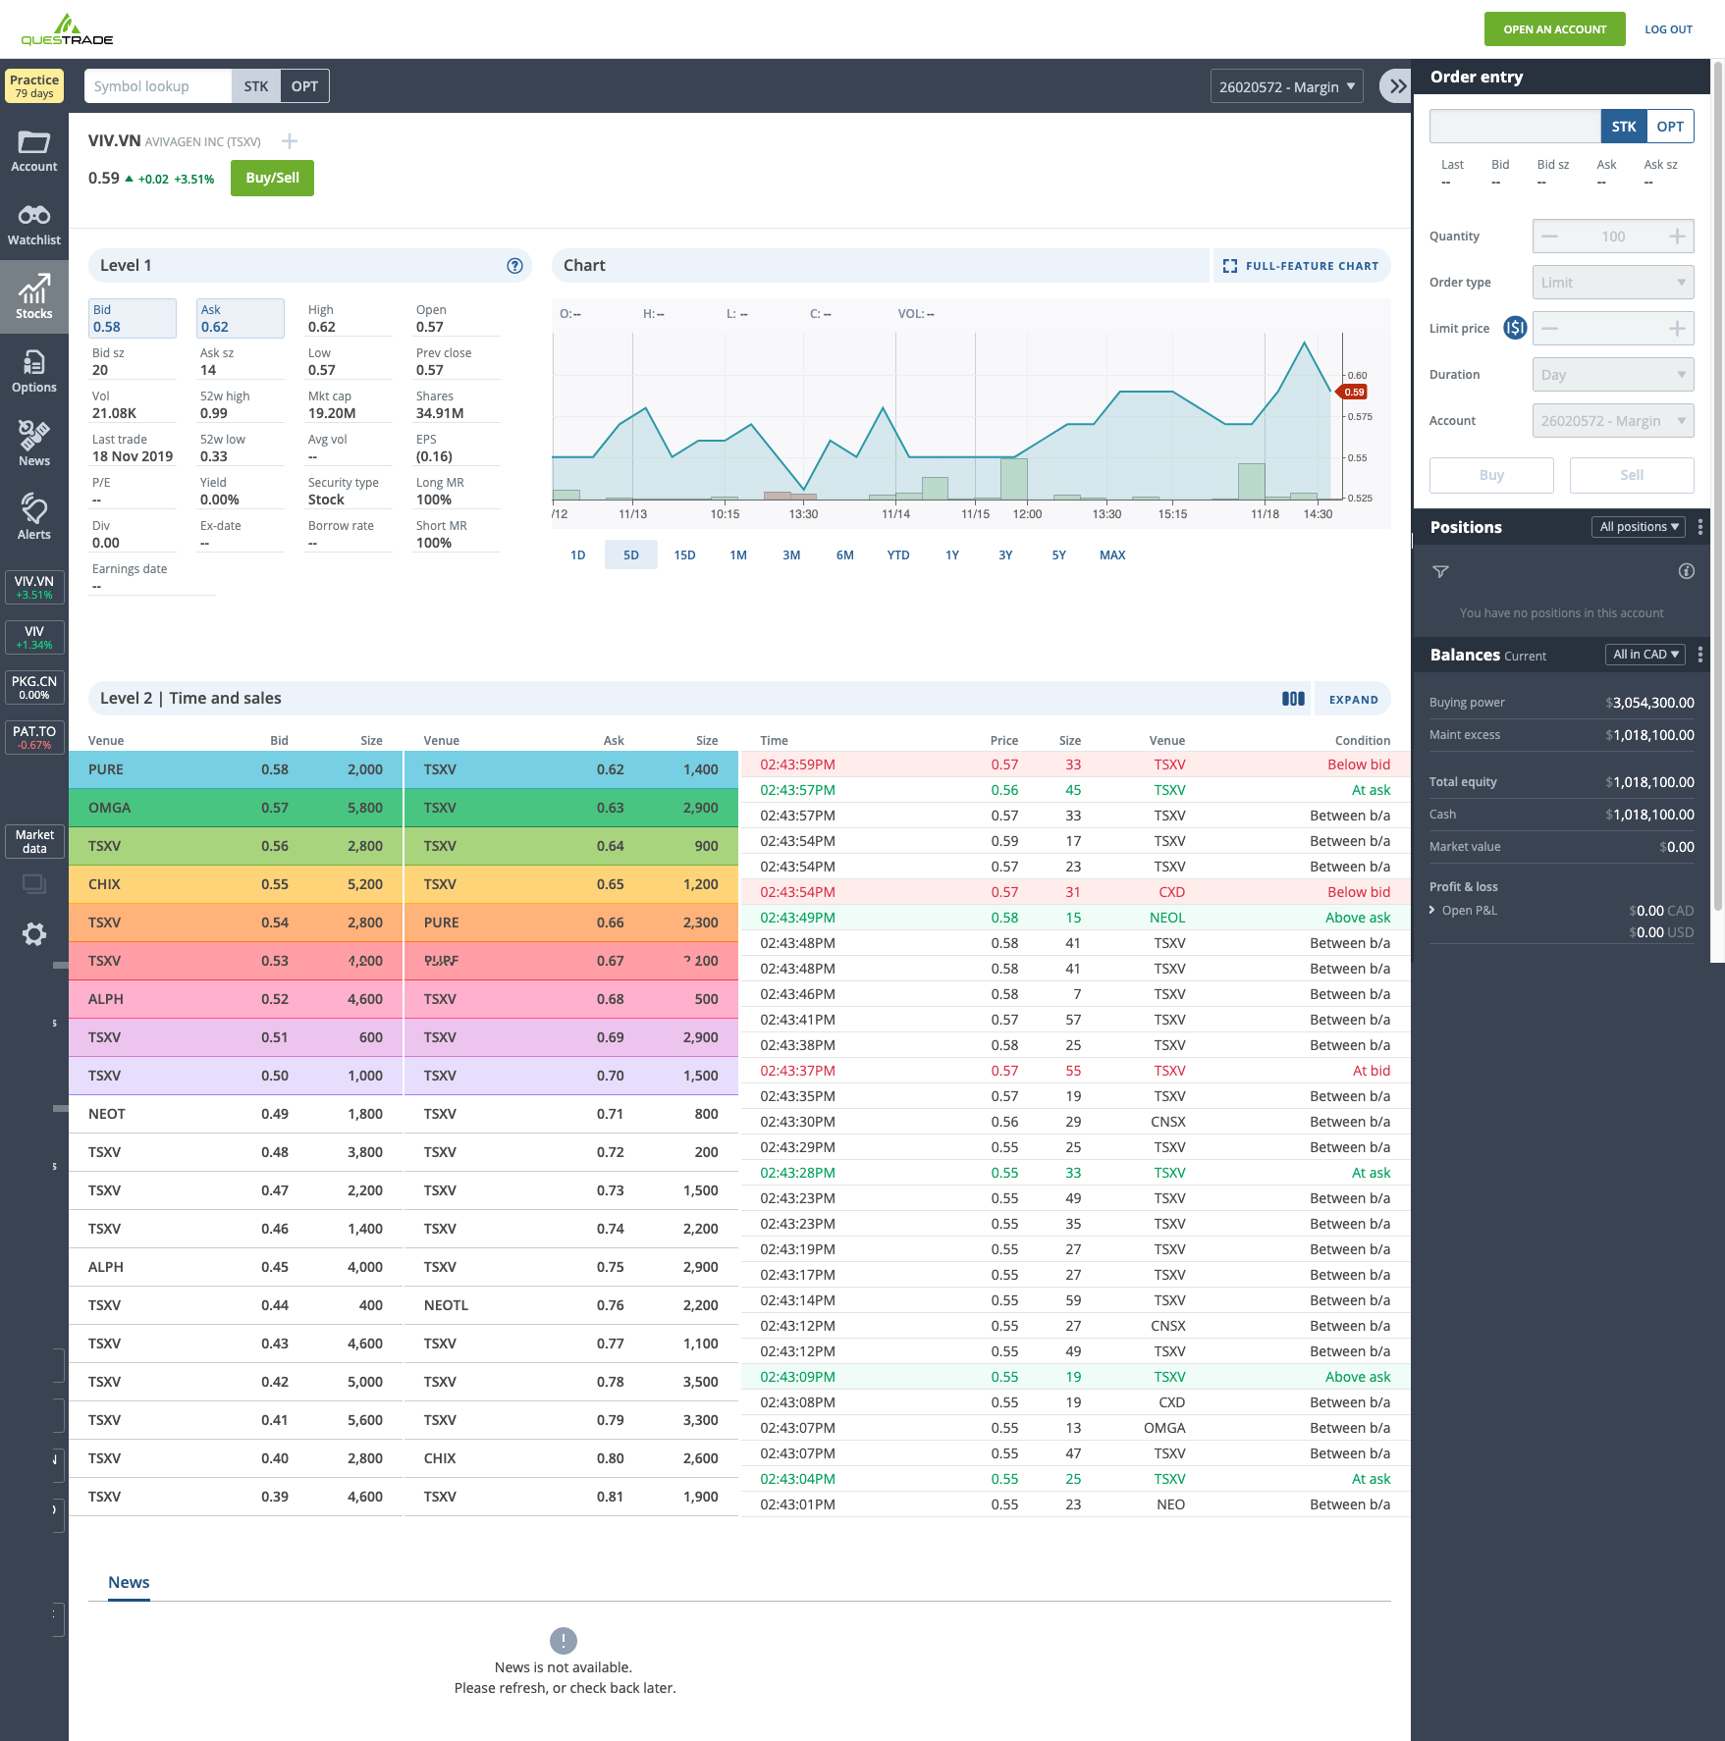1725x1741 pixels.
Task: Open the Order type dropdown
Action: (x=1613, y=283)
